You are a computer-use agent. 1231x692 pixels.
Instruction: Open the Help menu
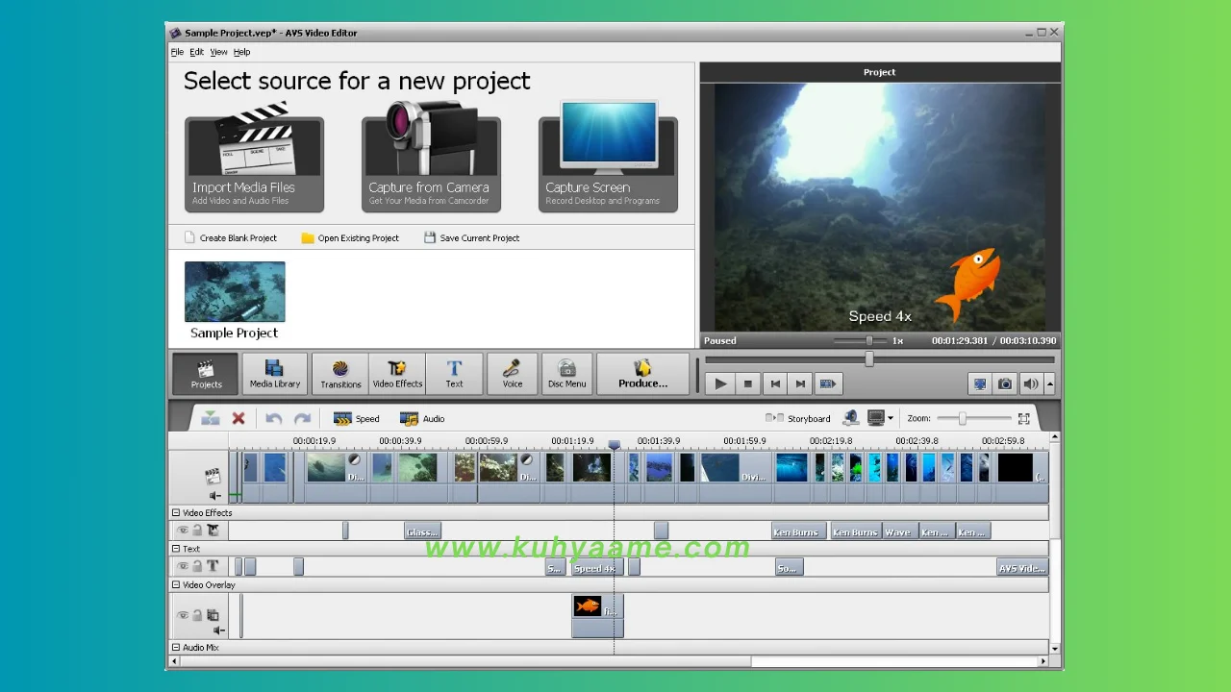[x=241, y=52]
